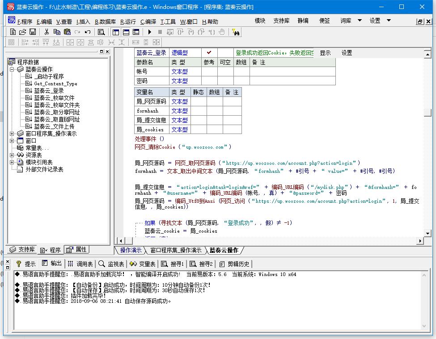Image resolution: width=436 pixels, height=339 pixels.
Task: Click the binoculars icon in toolbar
Action: [x=236, y=32]
